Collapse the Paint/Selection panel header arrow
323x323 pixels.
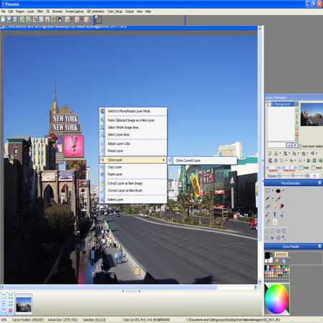coord(319,183)
